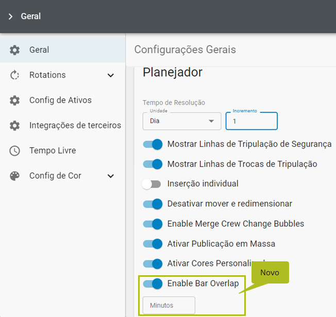Disable the Enable Bar Overlap switch
Image resolution: width=336 pixels, height=317 pixels.
pyautogui.click(x=153, y=284)
